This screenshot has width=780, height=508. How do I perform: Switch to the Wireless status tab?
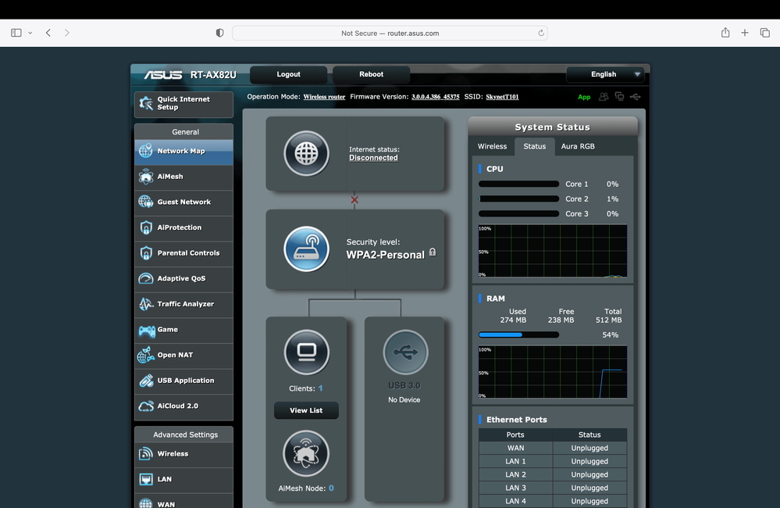tap(492, 146)
